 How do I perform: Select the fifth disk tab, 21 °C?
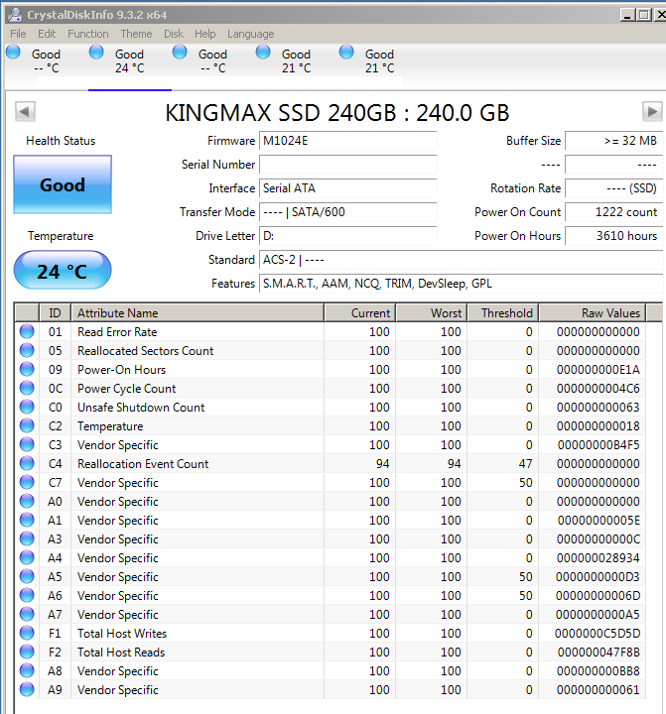click(380, 61)
